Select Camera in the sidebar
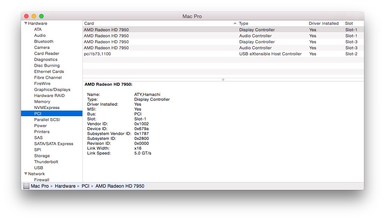Viewport: 385px width, 220px height. (42, 47)
